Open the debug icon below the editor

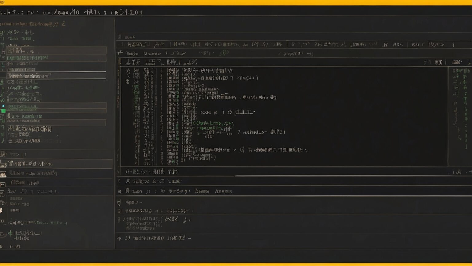pos(119,203)
